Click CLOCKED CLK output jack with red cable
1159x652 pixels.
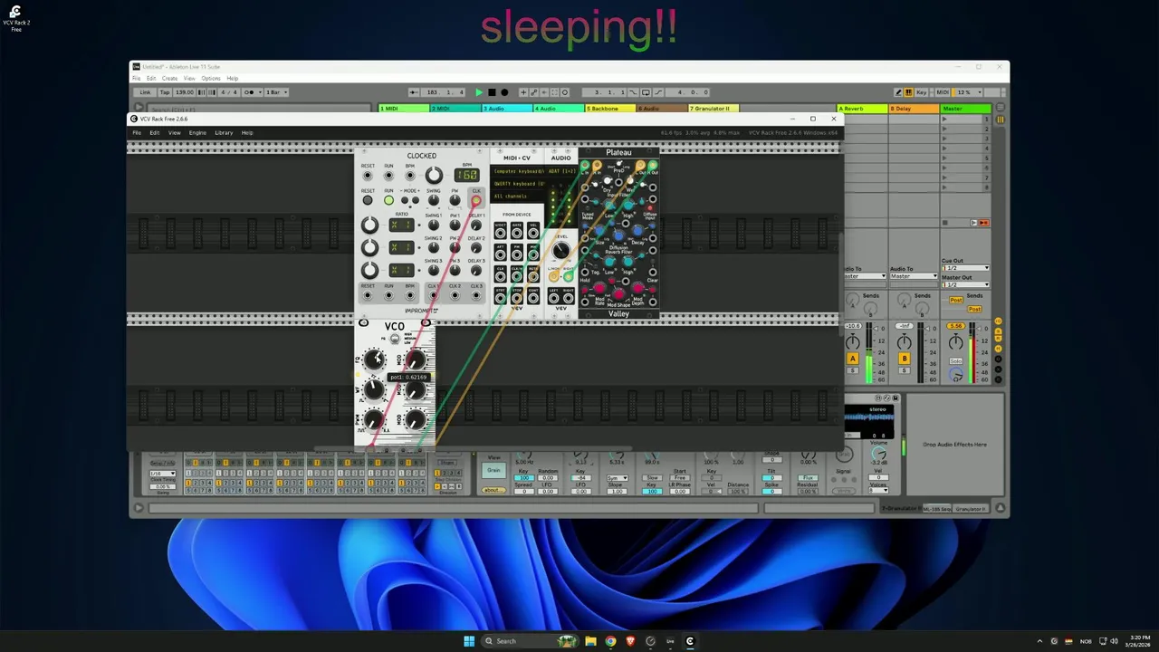(x=476, y=200)
